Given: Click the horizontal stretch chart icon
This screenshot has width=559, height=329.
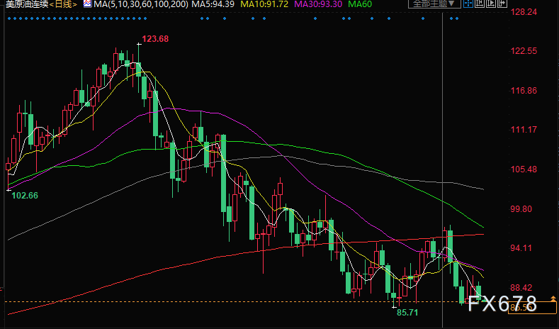Looking at the screenshot, I should [502, 4].
